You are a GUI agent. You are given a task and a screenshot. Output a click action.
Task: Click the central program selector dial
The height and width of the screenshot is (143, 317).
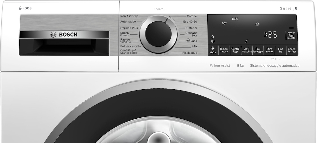(x=158, y=35)
